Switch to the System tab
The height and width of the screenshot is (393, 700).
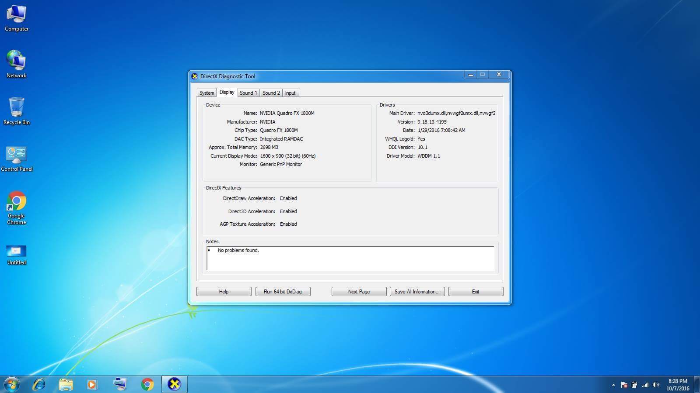(x=206, y=93)
